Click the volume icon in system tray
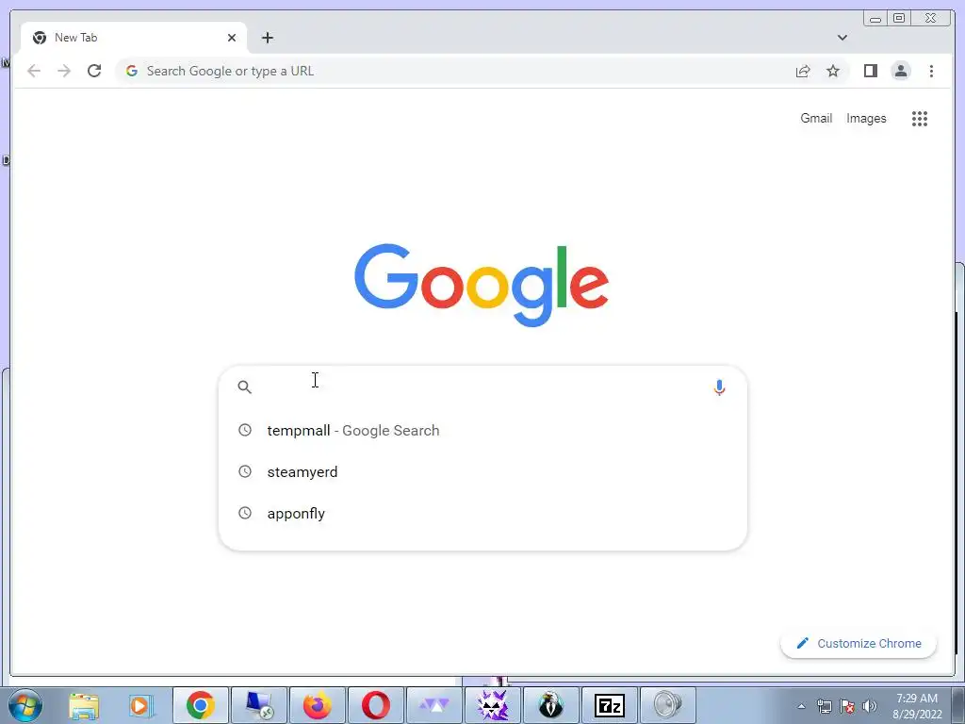This screenshot has height=724, width=965. [x=870, y=706]
